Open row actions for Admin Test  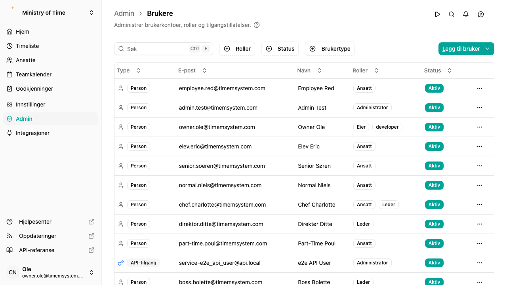pos(480,108)
